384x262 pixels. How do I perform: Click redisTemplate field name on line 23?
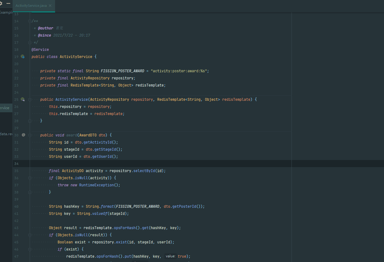[x=149, y=85]
